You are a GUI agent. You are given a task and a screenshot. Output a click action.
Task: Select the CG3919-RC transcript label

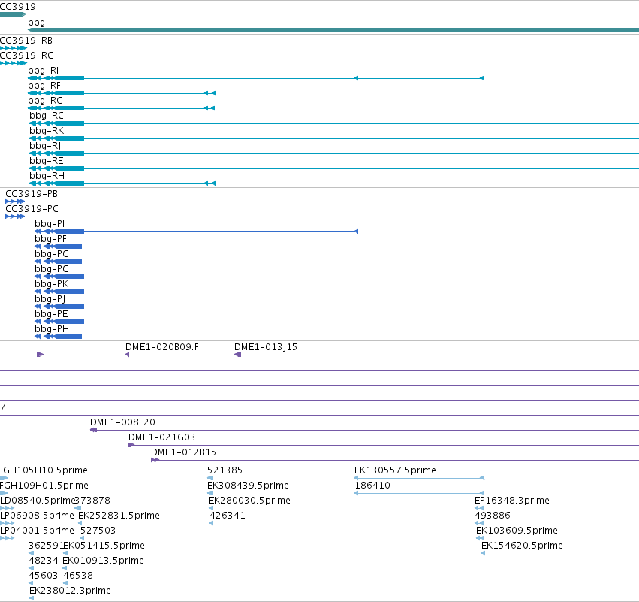click(x=26, y=56)
